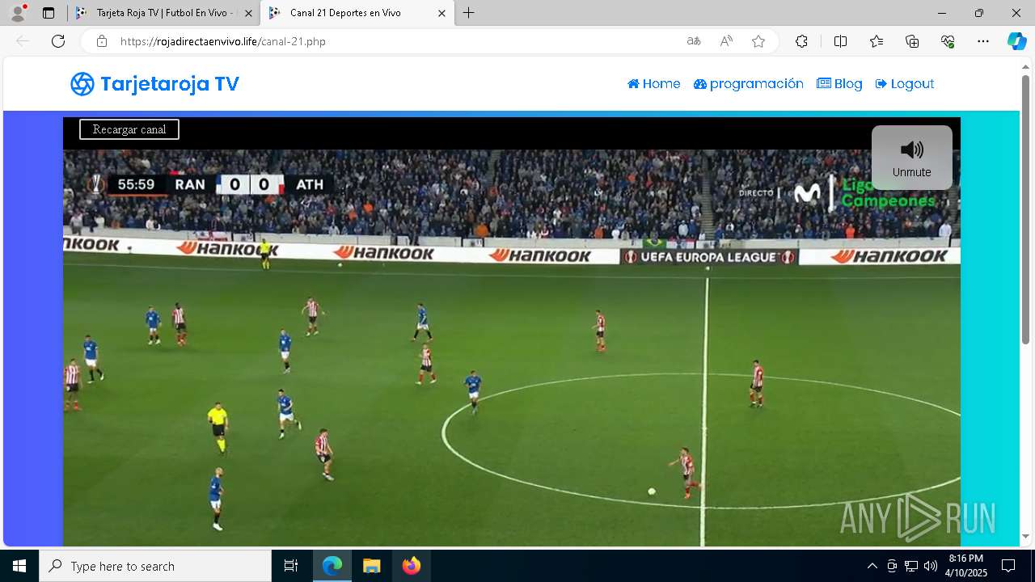1035x582 pixels.
Task: Toggle split screen view icon
Action: coord(840,41)
